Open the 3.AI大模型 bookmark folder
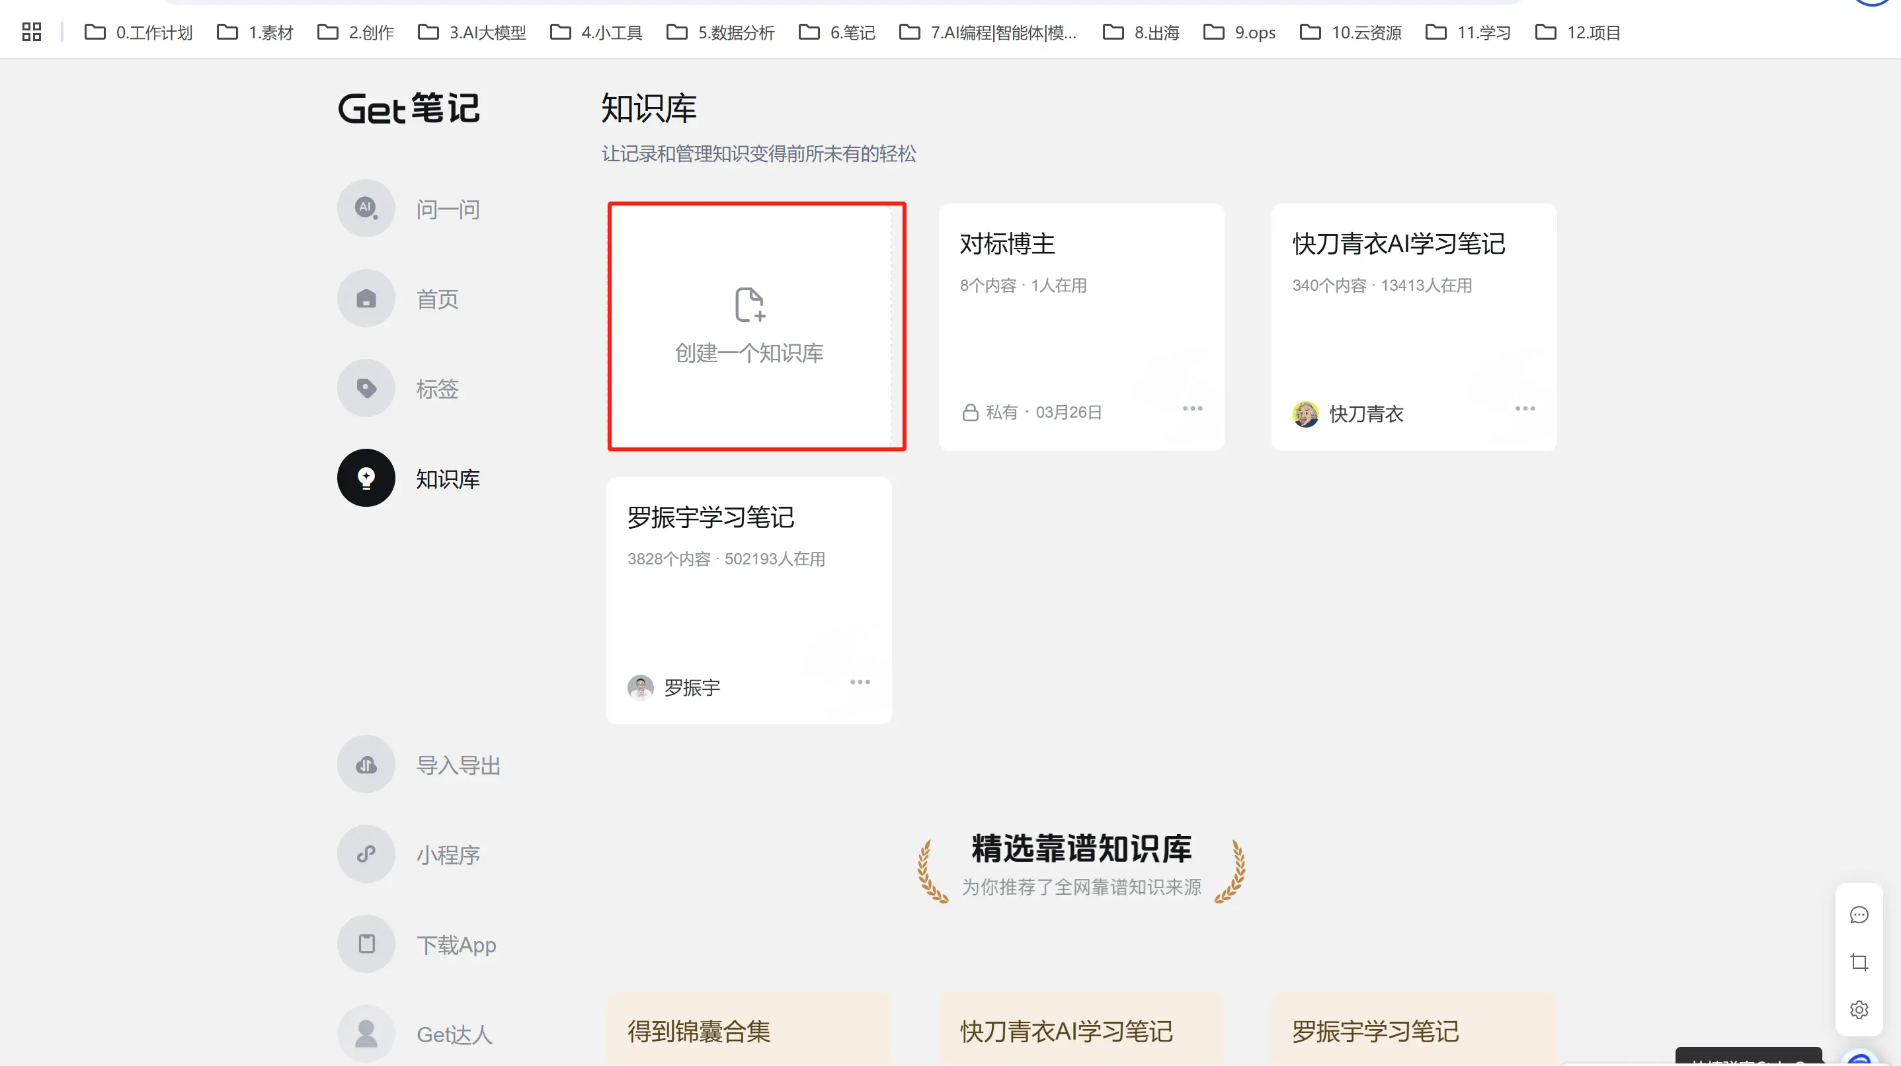This screenshot has width=1901, height=1066. click(472, 32)
